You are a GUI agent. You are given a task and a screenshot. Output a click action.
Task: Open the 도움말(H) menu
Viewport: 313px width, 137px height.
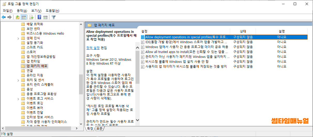pyautogui.click(x=52, y=11)
